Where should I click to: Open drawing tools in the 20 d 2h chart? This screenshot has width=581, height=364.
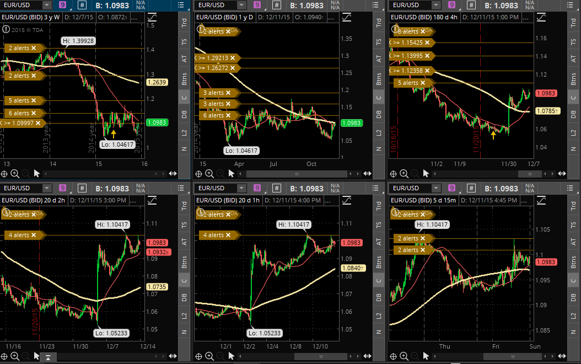click(152, 201)
